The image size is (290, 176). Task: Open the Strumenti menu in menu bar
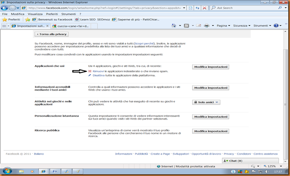(x=68, y=14)
